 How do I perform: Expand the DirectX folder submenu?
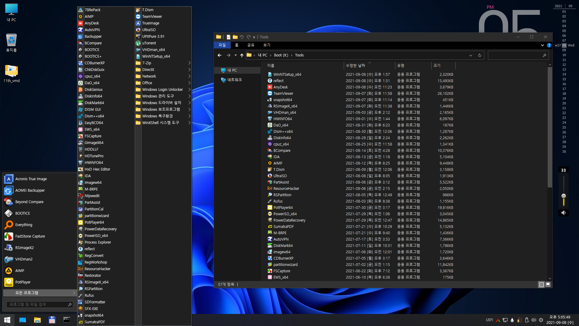pos(163,70)
